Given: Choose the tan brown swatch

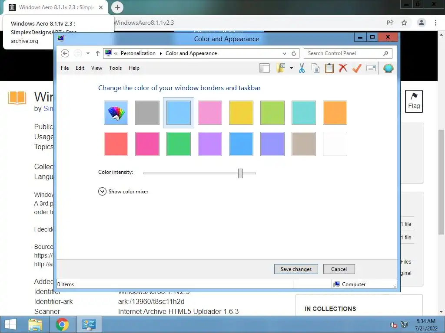Looking at the screenshot, I should coord(304,144).
